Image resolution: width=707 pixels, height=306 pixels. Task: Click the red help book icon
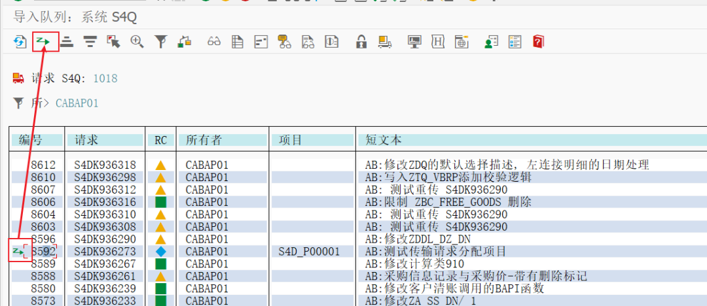pos(538,42)
